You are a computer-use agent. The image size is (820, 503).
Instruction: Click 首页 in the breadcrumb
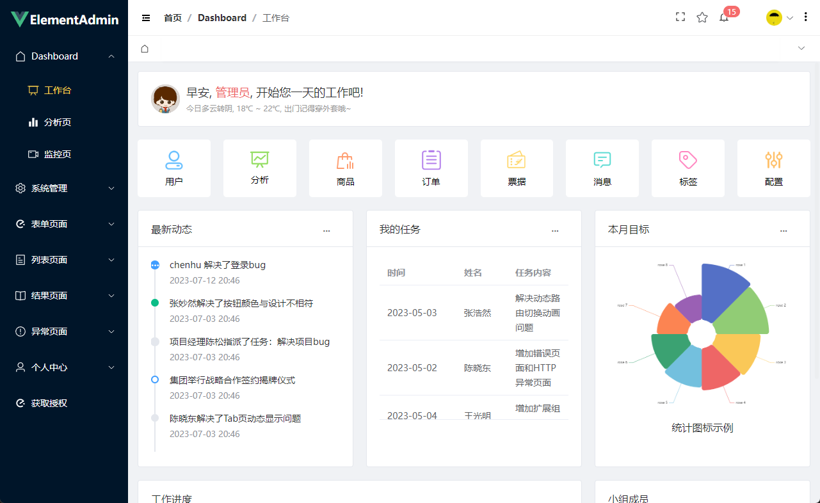173,18
